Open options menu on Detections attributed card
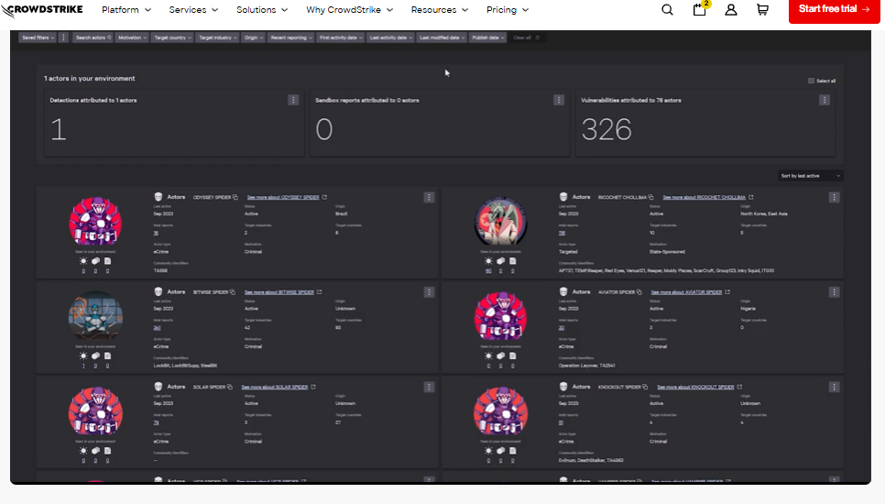The image size is (885, 504). point(293,100)
